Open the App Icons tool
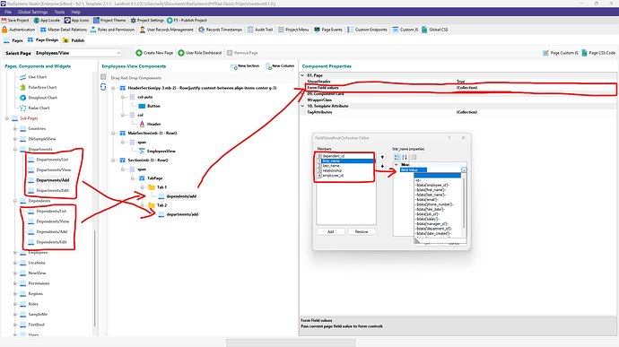 click(76, 20)
